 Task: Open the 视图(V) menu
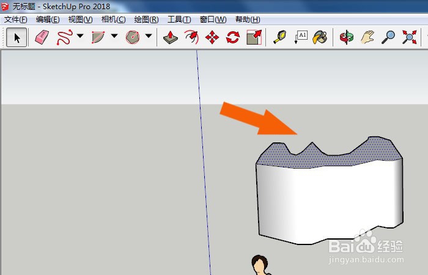80,20
